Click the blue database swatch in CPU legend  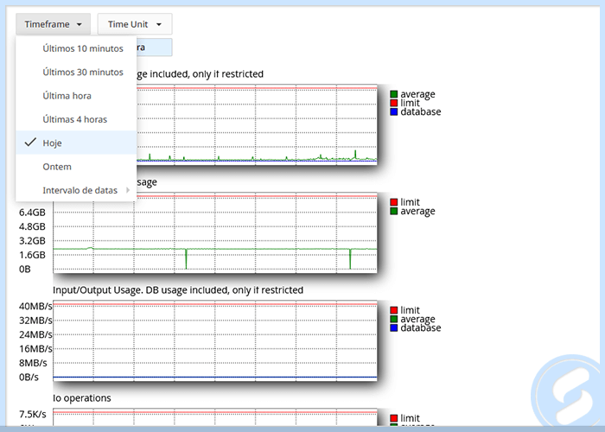[393, 111]
